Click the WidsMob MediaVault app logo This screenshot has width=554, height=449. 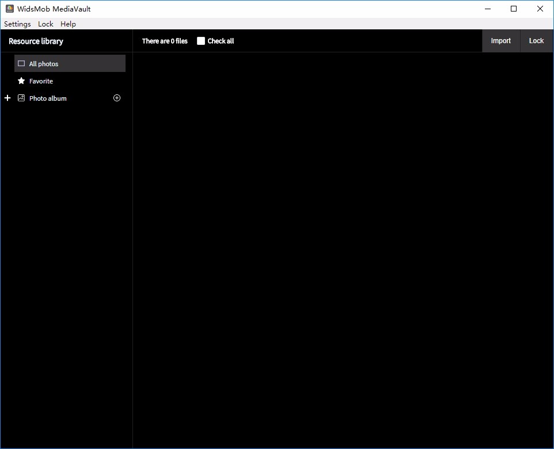point(10,9)
